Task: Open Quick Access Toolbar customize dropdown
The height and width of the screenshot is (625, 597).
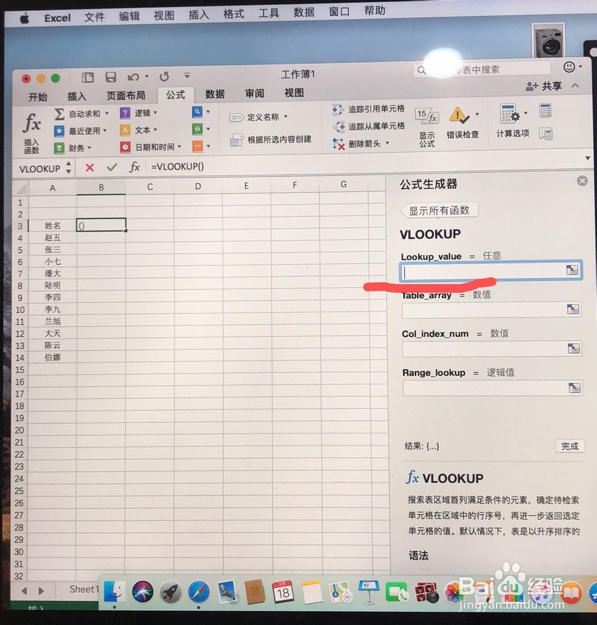Action: [x=187, y=75]
